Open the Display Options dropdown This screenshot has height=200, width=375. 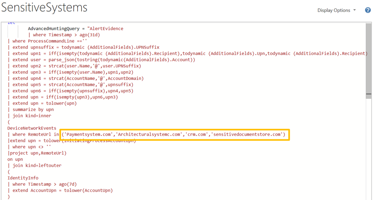337,10
